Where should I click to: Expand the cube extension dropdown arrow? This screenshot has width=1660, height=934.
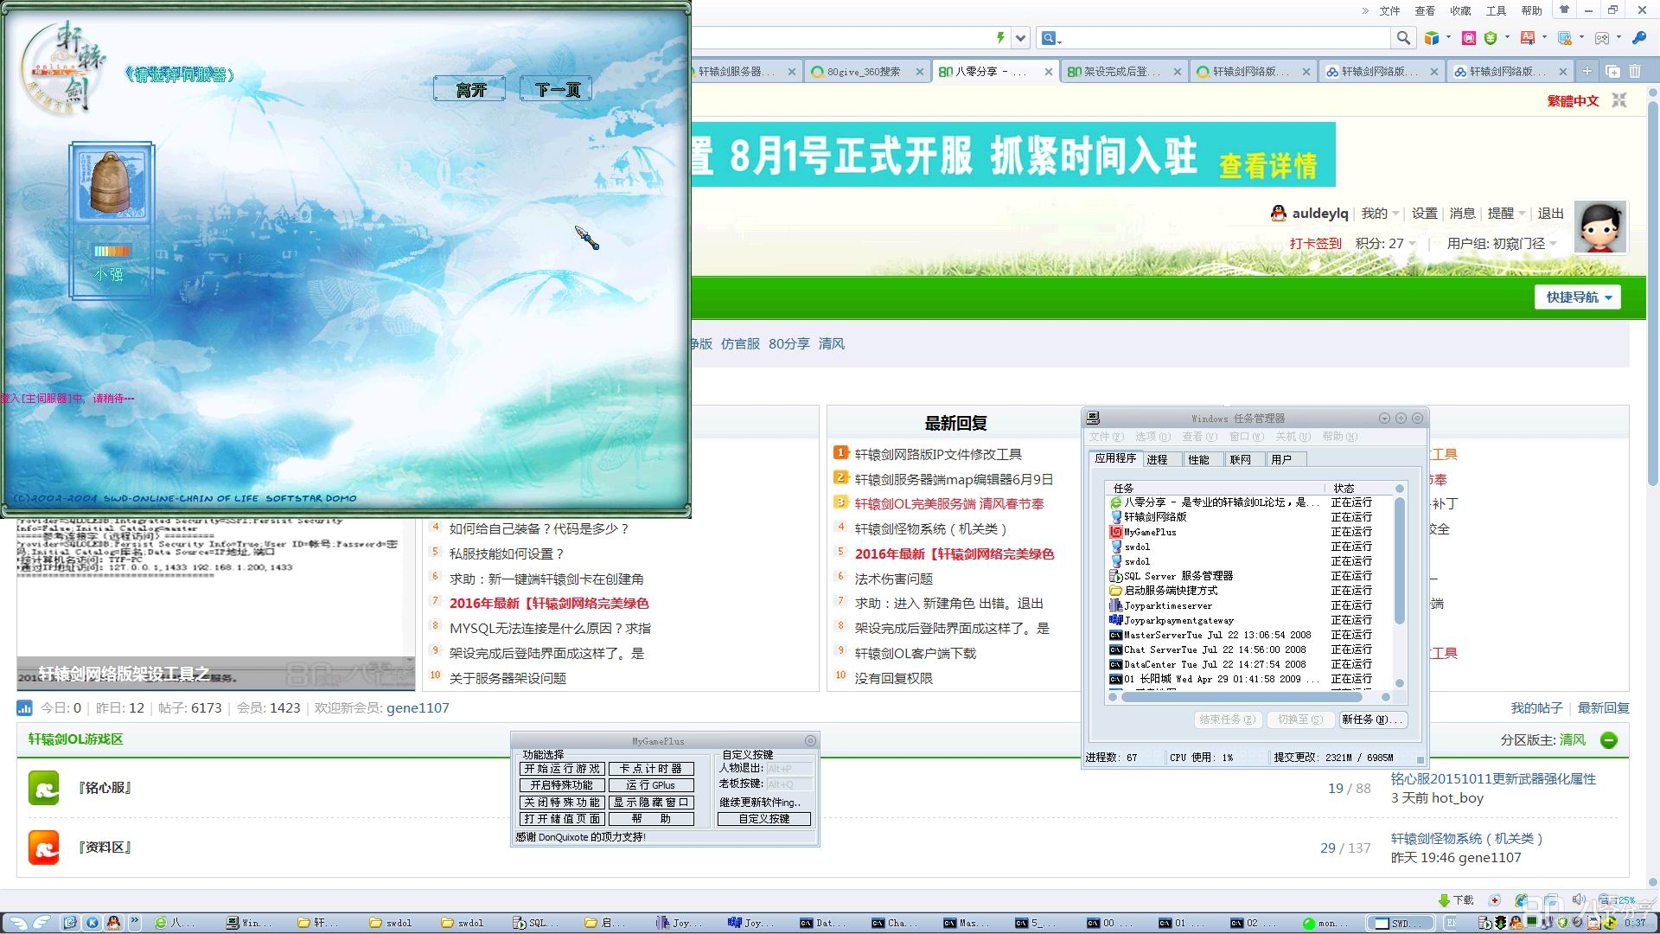[x=1448, y=37]
